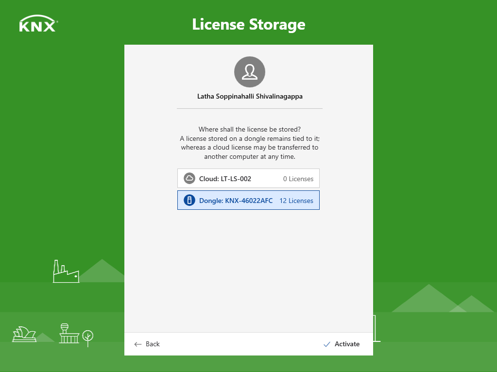This screenshot has height=372, width=497.
Task: Click the Activate checkmark icon
Action: click(x=327, y=344)
